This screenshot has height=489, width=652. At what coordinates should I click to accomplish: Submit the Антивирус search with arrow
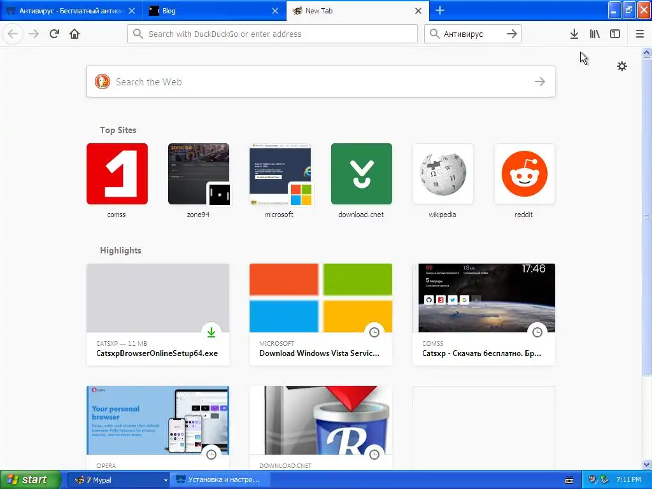512,34
